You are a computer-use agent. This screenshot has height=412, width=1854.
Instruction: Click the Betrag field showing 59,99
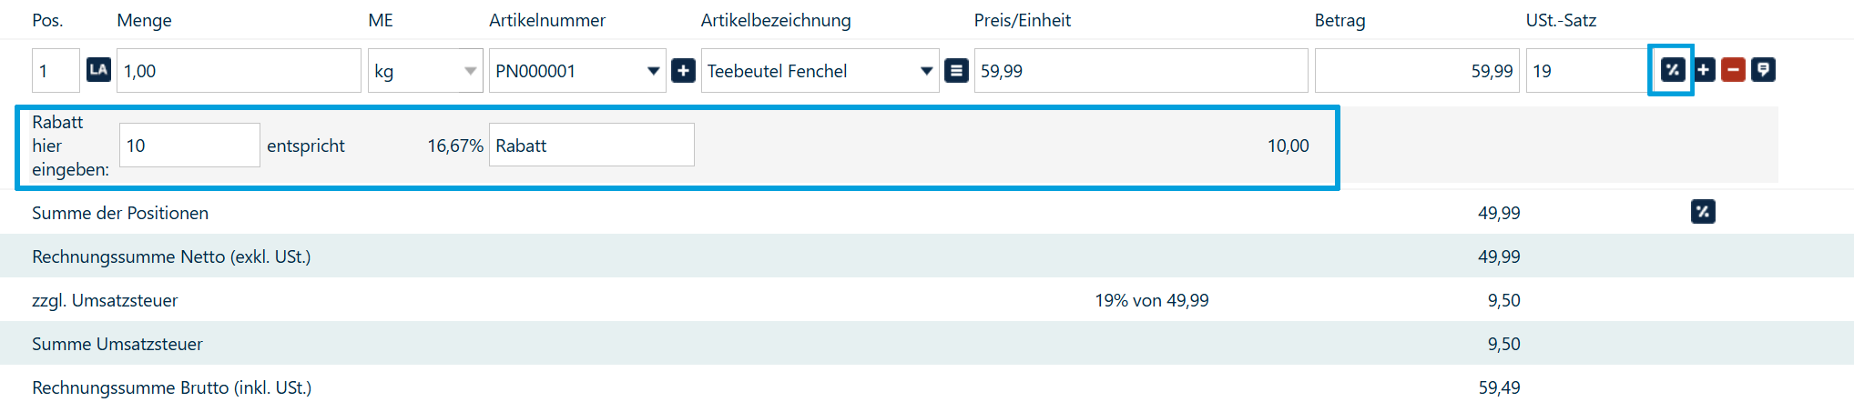pyautogui.click(x=1417, y=71)
